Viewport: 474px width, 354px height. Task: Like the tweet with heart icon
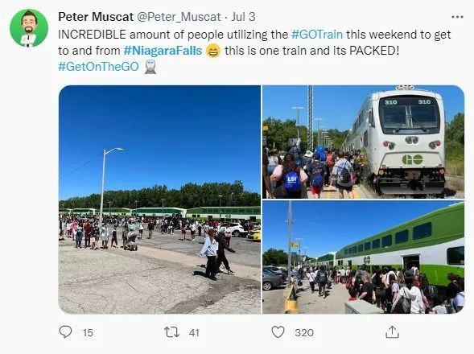click(278, 332)
